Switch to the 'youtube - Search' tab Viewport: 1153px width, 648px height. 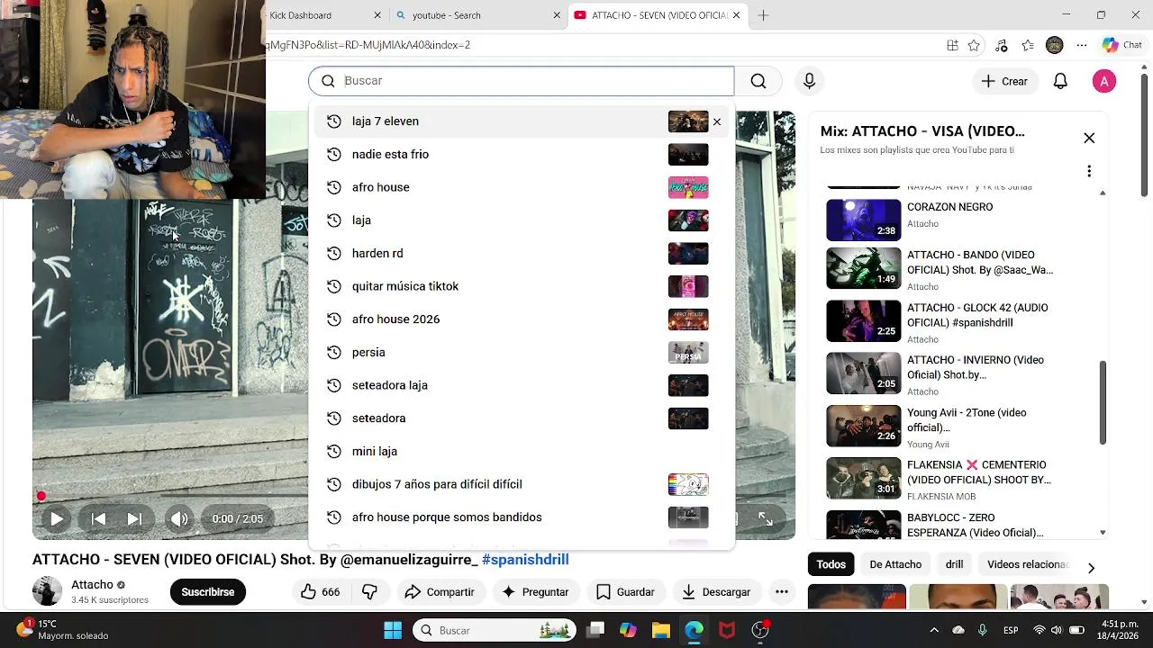click(x=477, y=15)
